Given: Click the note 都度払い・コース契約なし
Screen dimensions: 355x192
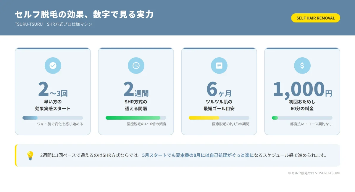Looking at the screenshot, I should [311, 124].
